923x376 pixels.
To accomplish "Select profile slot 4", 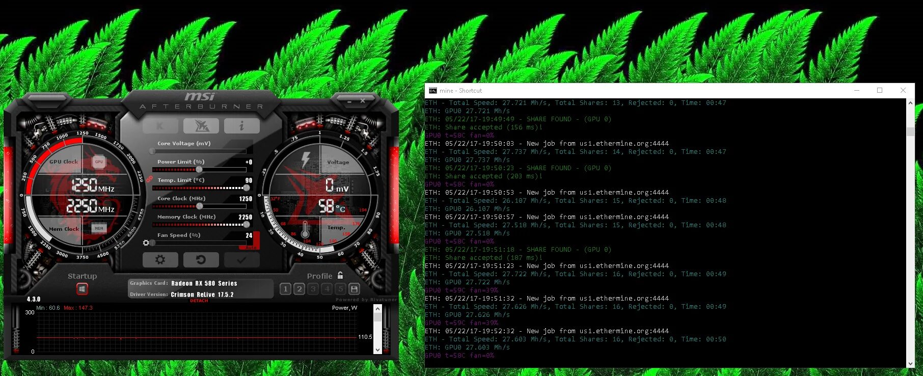I will tap(327, 289).
